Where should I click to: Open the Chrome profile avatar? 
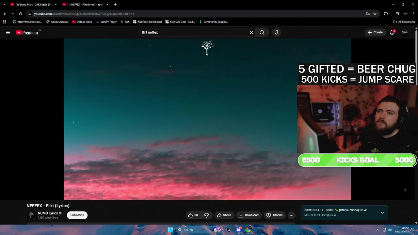click(405, 14)
